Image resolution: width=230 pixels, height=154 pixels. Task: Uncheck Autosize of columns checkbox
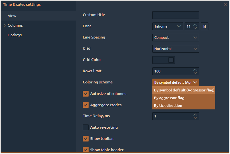pyautogui.click(x=86, y=94)
